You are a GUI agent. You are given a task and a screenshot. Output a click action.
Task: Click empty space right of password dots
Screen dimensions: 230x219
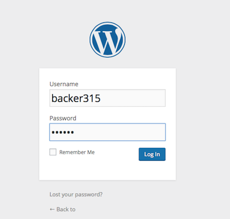119,132
